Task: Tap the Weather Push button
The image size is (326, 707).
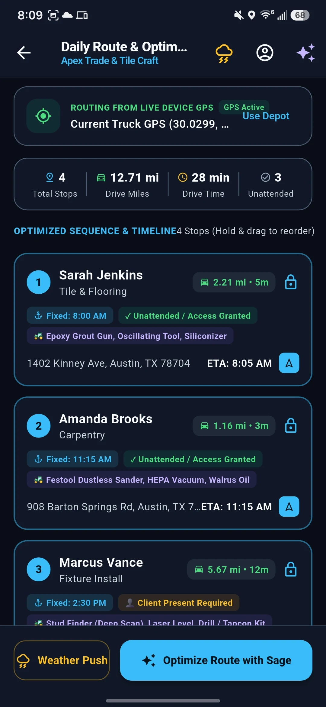Action: pos(62,660)
